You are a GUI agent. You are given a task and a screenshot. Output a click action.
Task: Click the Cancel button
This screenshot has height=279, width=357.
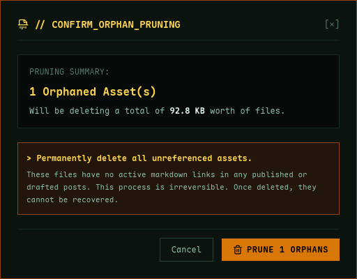186,250
